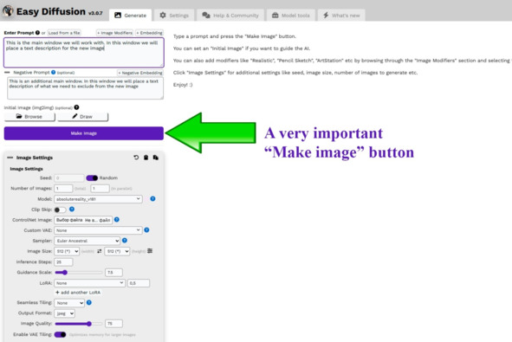The height and width of the screenshot is (342, 512).
Task: Click the Browse initial image button
Action: (29, 117)
